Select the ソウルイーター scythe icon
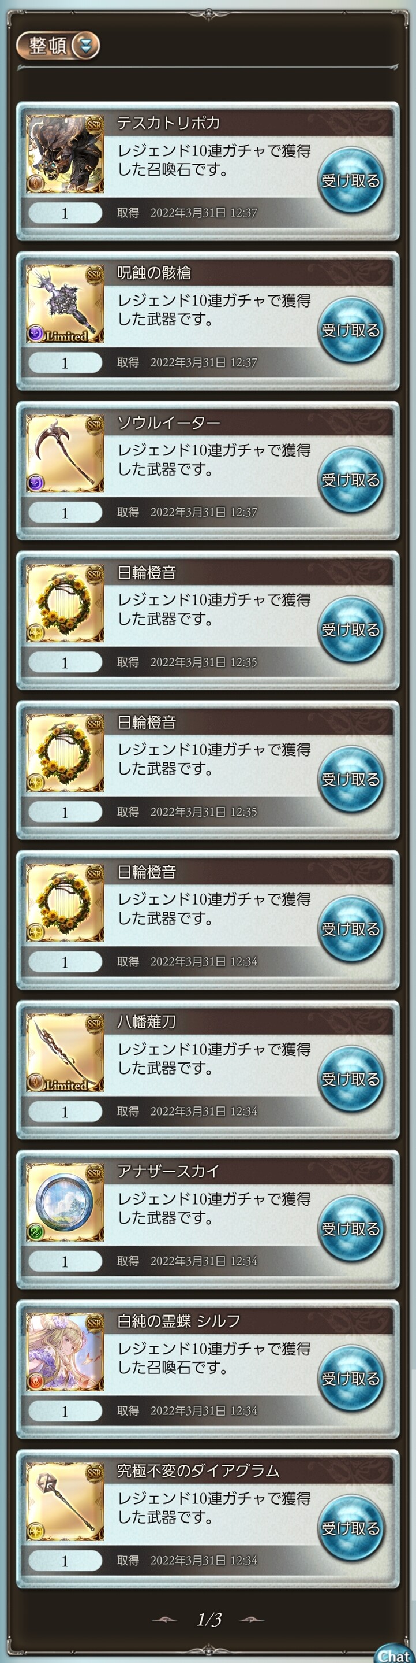 click(65, 454)
